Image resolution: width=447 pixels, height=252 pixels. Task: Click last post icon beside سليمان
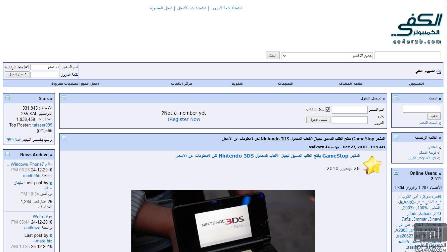(51, 183)
